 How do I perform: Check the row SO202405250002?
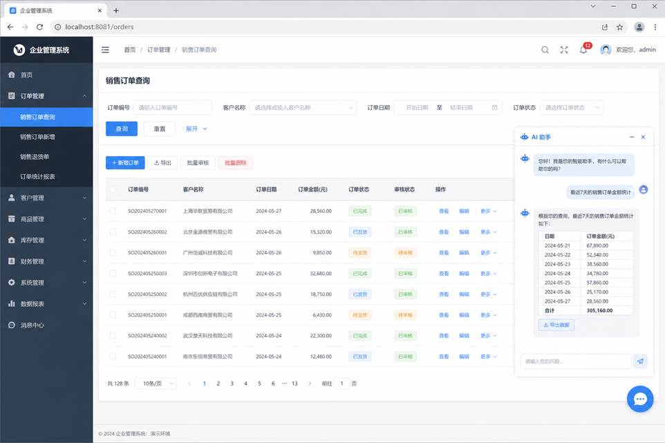tap(113, 294)
